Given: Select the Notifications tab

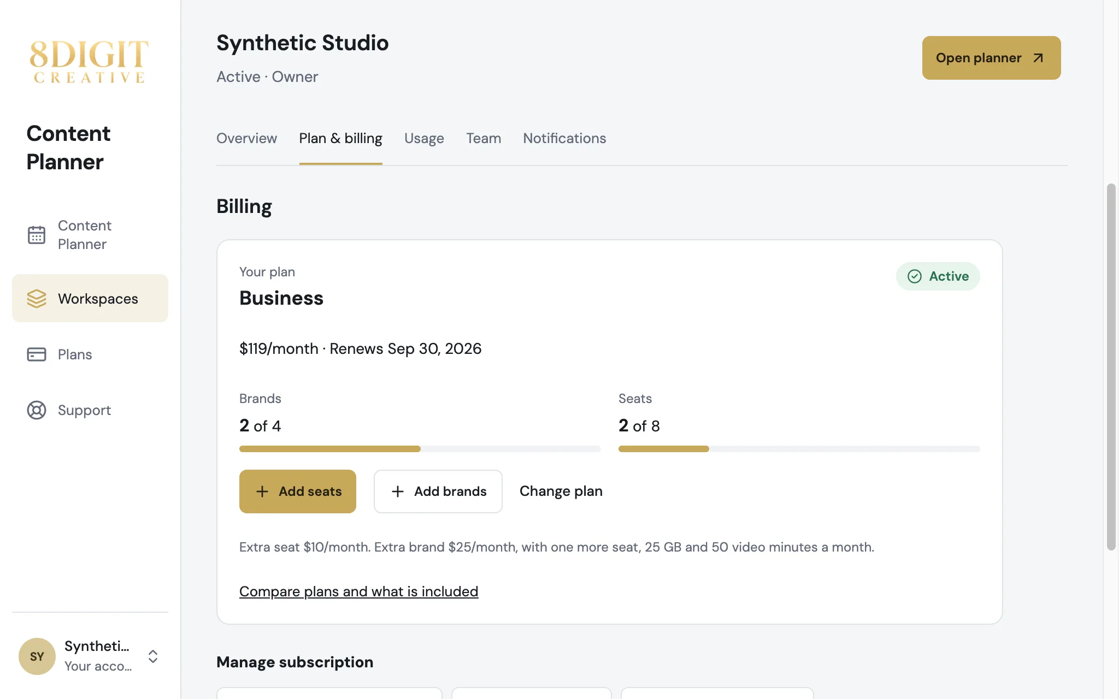Looking at the screenshot, I should pyautogui.click(x=564, y=138).
